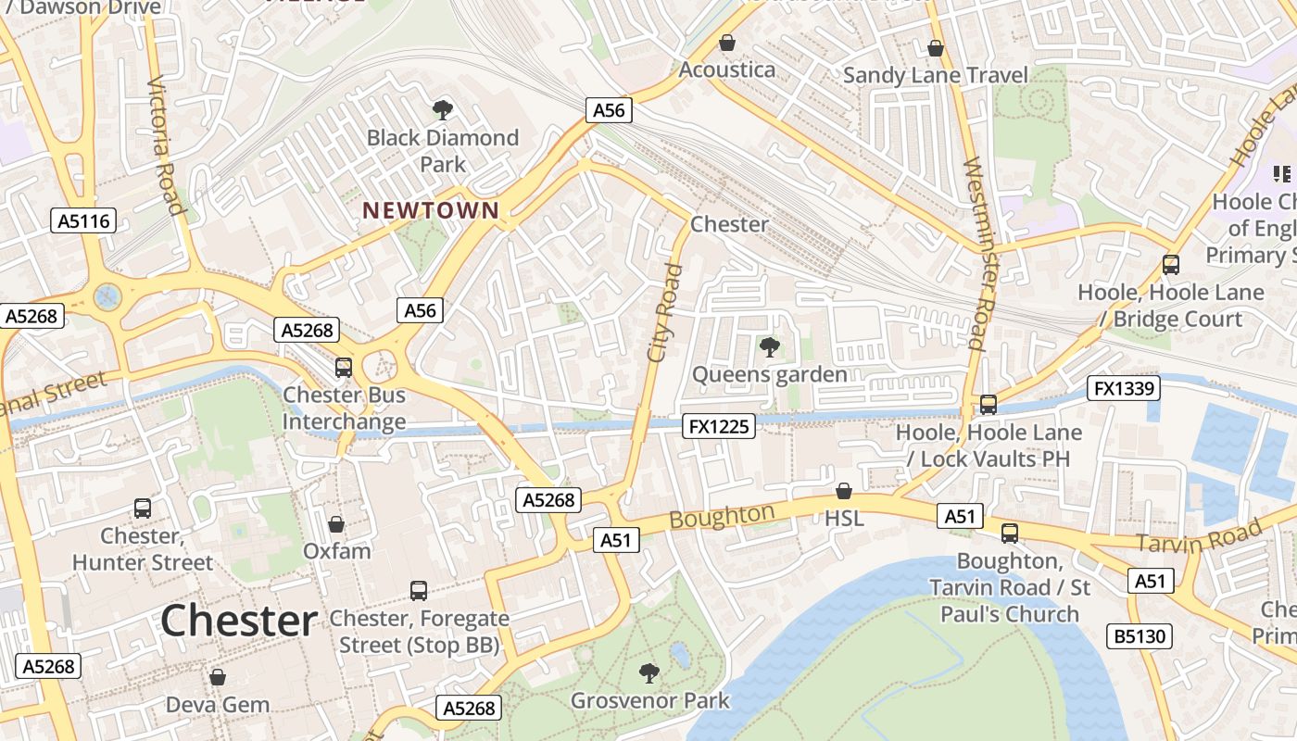Click Foregate Street Stop BB bus icon
The height and width of the screenshot is (741, 1297).
click(419, 590)
